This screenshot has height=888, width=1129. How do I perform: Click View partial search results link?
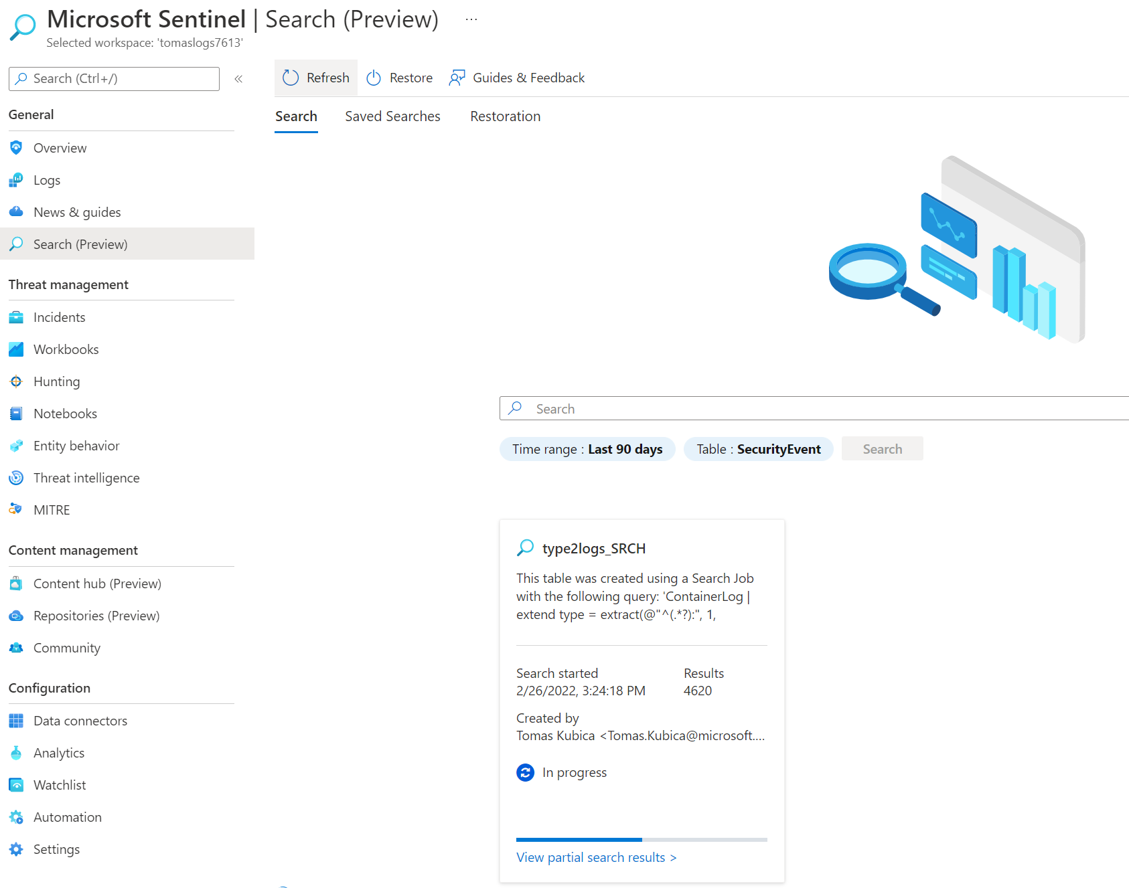tap(596, 857)
